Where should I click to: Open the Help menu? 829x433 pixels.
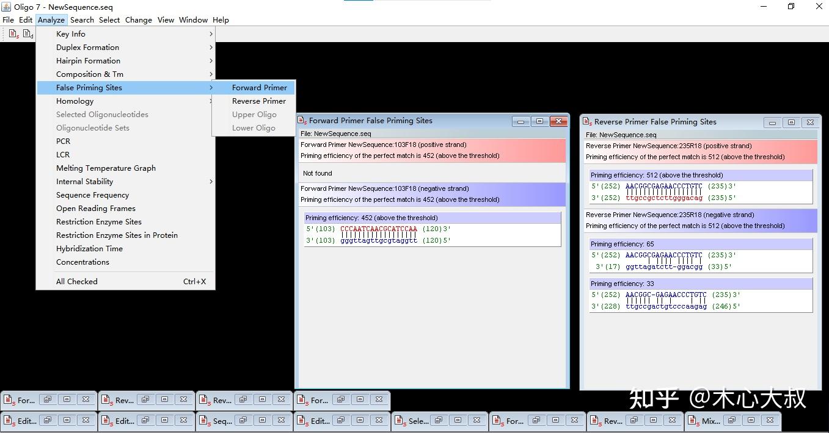(x=221, y=20)
